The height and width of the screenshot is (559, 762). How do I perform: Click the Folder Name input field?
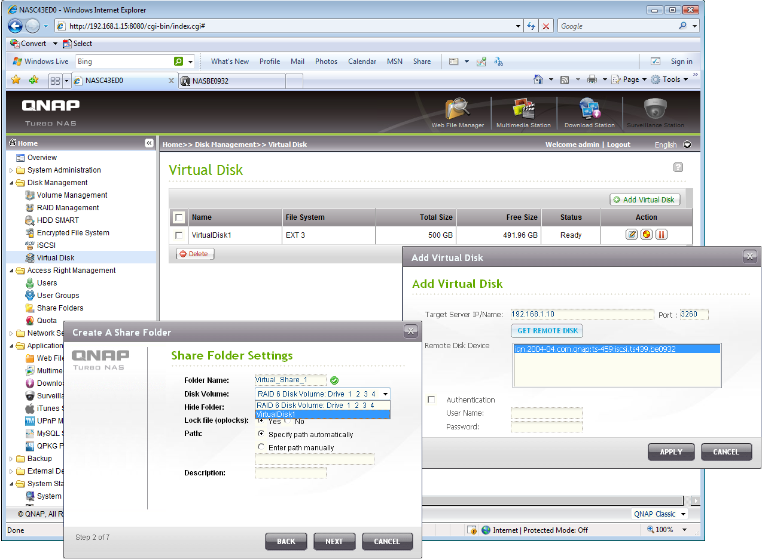[x=291, y=380]
